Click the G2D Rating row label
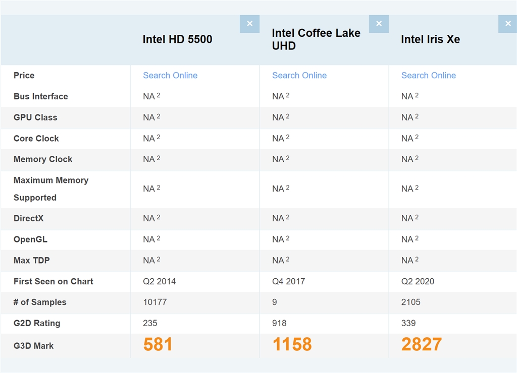This screenshot has height=373, width=517. click(37, 323)
